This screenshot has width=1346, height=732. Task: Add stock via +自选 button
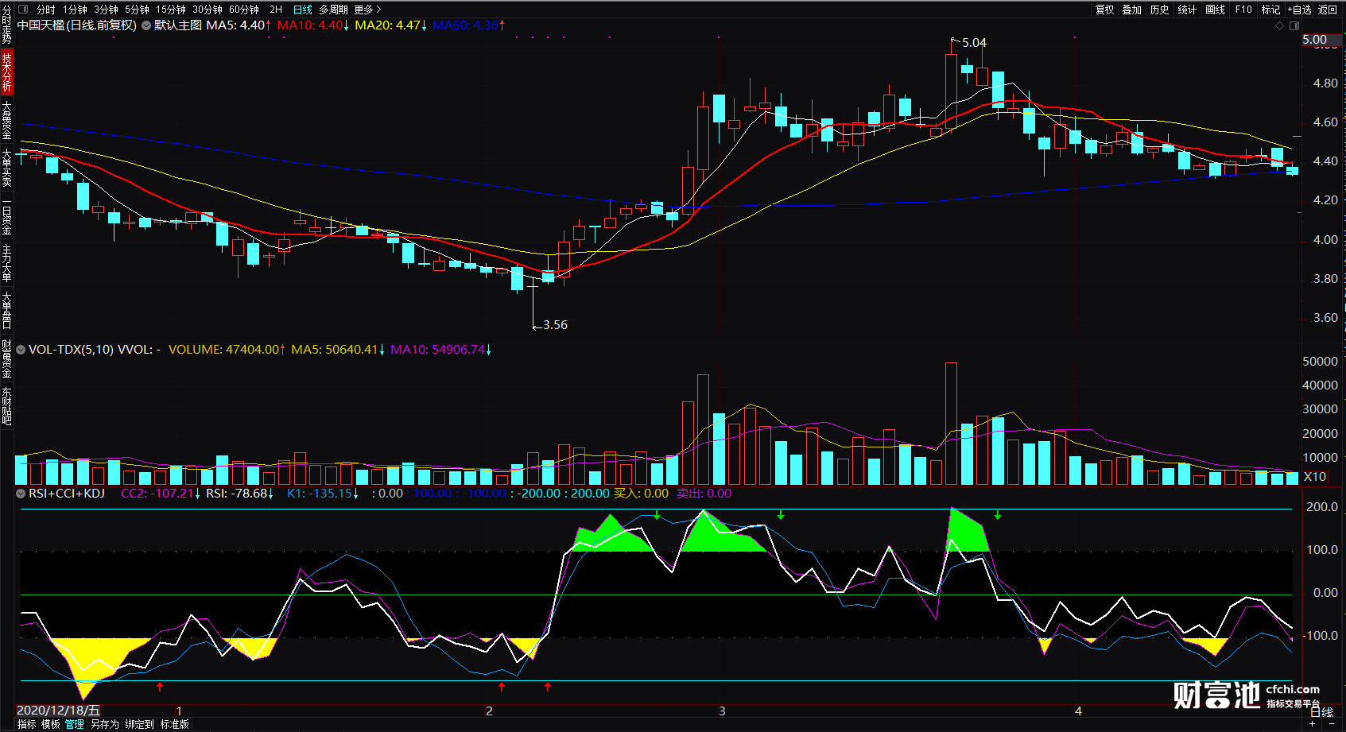[1299, 10]
